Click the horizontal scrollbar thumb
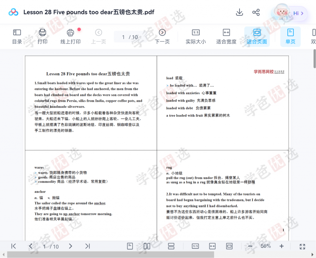The height and width of the screenshot is (258, 316). pos(110,255)
